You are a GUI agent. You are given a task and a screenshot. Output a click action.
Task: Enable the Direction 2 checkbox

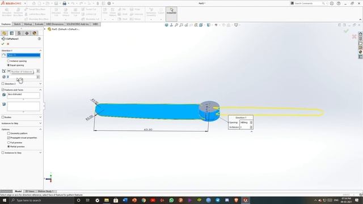tap(3, 84)
